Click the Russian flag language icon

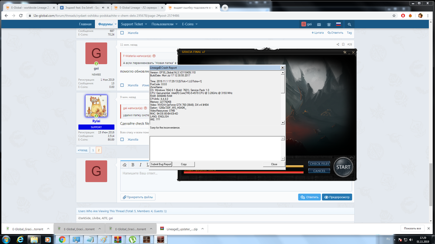point(339,24)
